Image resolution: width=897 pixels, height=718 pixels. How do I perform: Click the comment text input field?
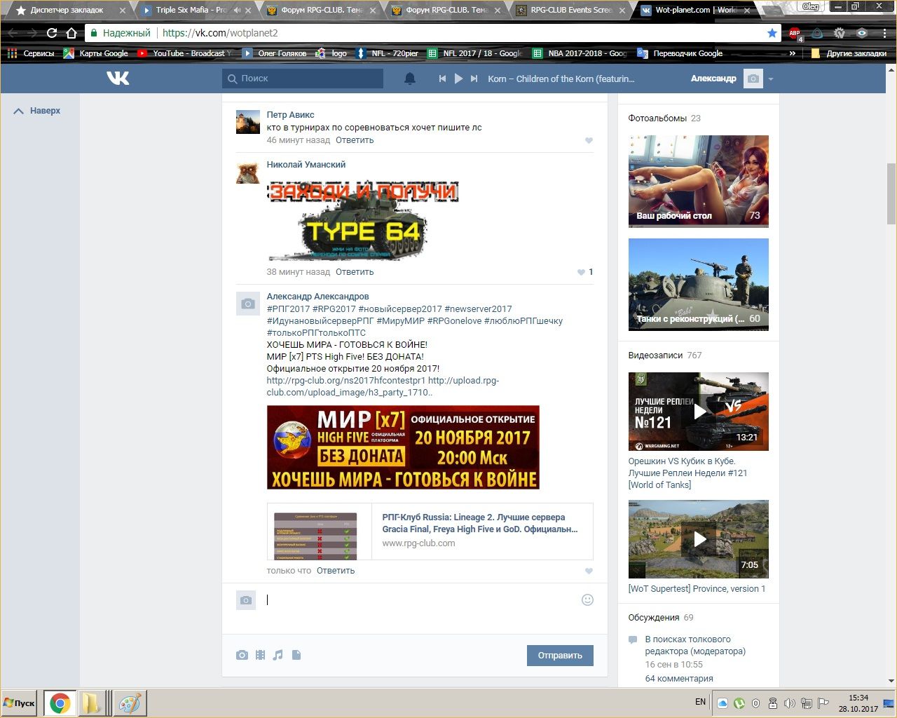click(x=420, y=600)
